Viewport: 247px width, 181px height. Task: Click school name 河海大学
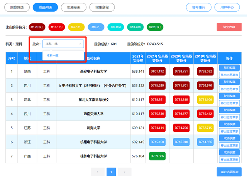[x=93, y=128]
